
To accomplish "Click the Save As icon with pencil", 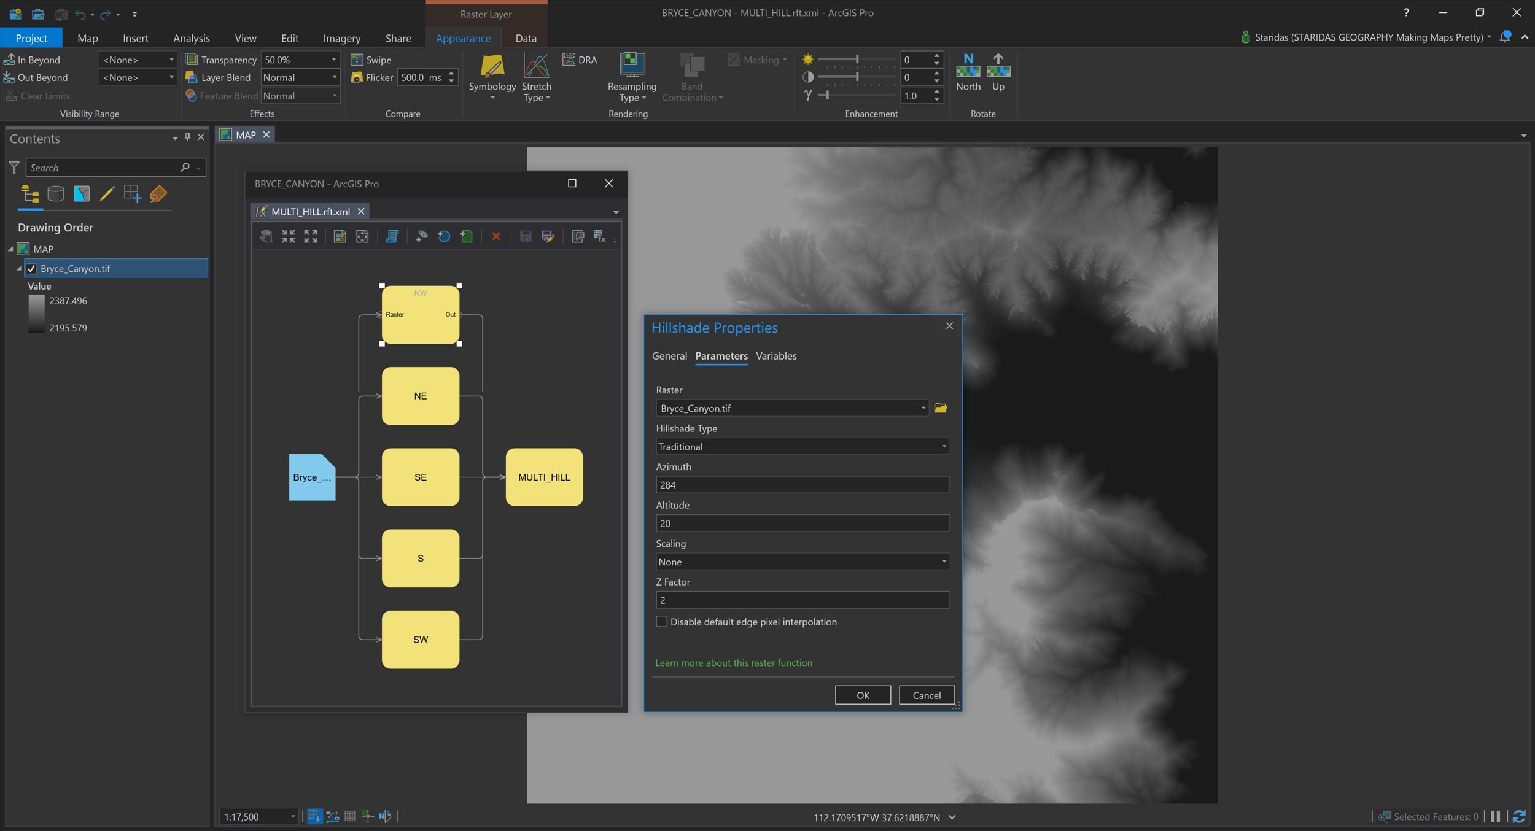I will (x=548, y=236).
